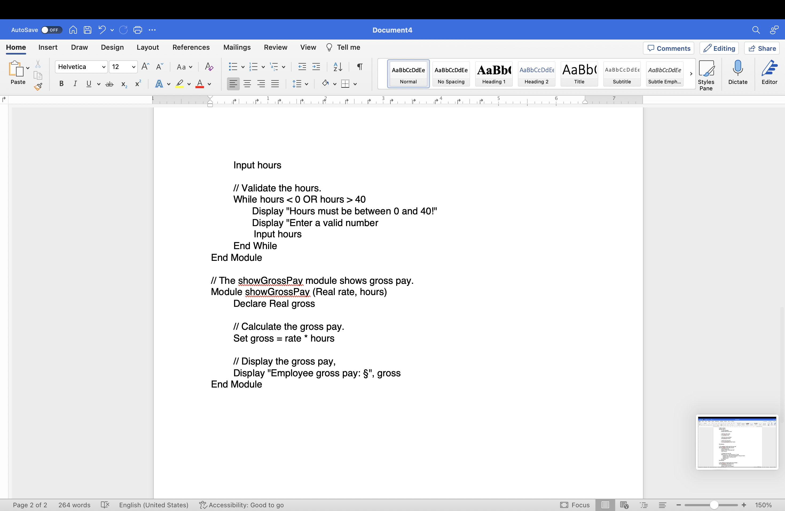
Task: Open the Layout ribbon tab
Action: click(x=147, y=48)
